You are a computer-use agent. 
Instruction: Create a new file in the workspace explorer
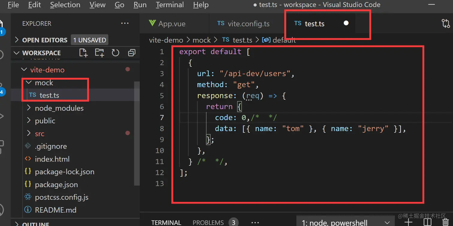(x=84, y=53)
